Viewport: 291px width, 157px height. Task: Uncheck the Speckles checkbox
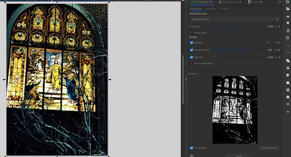tap(191, 42)
